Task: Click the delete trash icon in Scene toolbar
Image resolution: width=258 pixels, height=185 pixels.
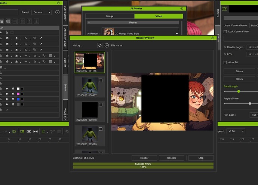Action: pyautogui.click(x=22, y=21)
